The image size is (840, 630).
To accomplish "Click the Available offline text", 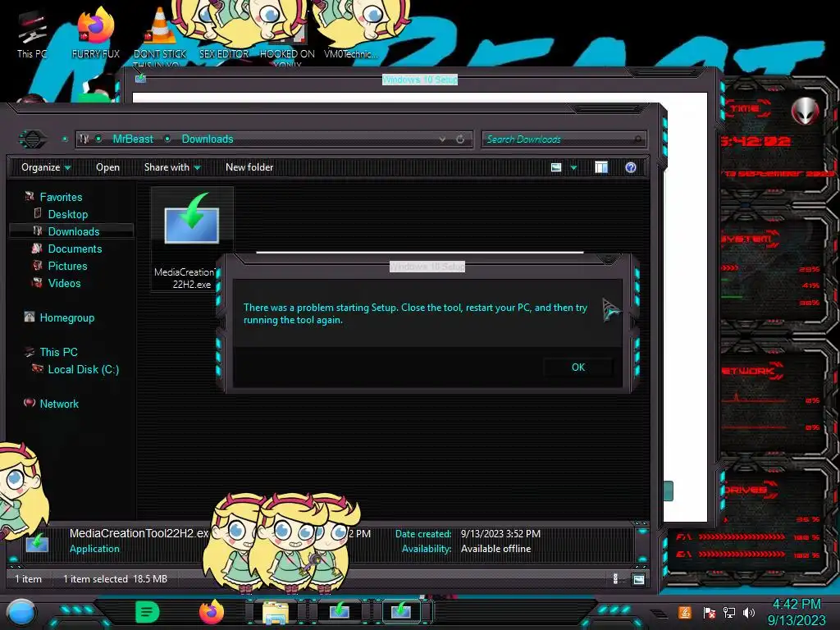I will [x=495, y=549].
